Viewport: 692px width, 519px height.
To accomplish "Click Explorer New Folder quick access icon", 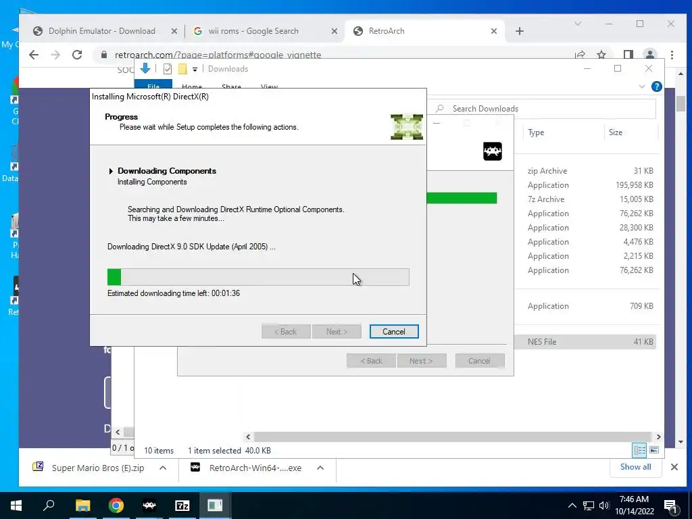I will point(182,69).
